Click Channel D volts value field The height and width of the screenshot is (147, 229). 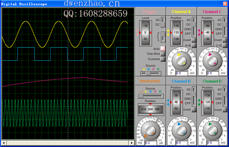(x=213, y=143)
